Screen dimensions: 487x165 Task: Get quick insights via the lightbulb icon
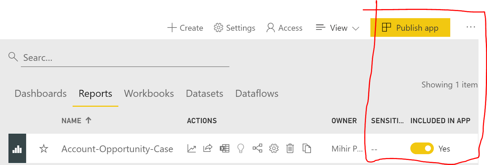241,149
